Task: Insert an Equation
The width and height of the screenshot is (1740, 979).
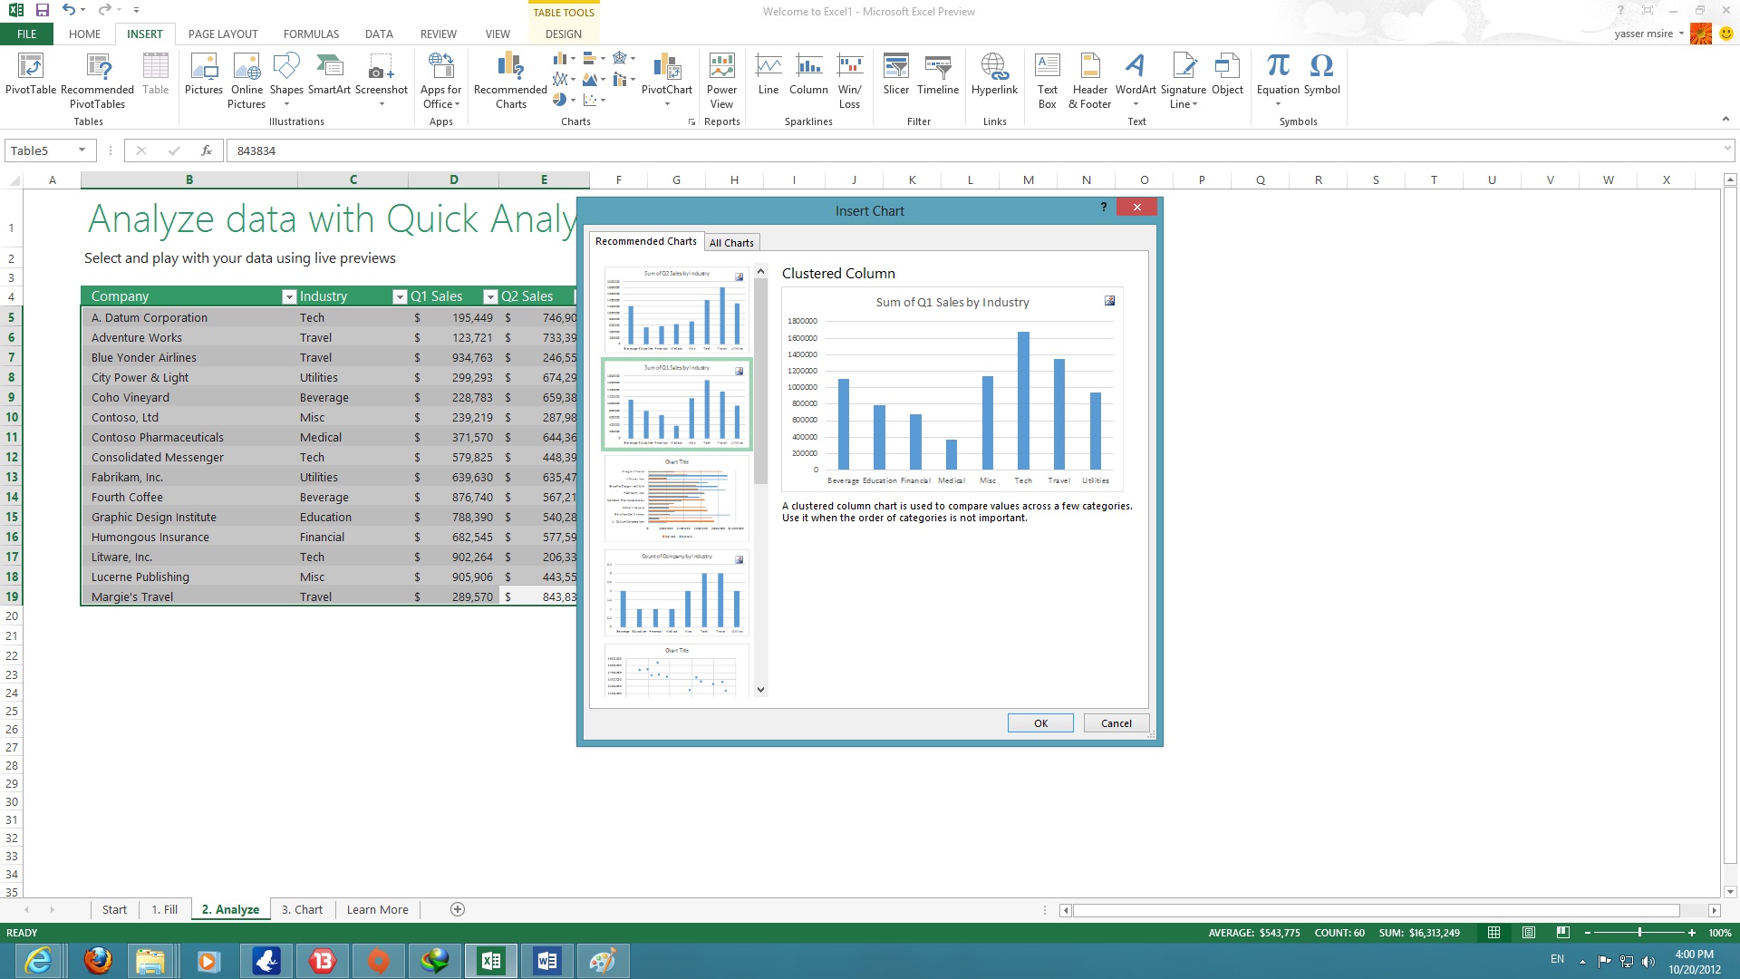Action: point(1278,80)
